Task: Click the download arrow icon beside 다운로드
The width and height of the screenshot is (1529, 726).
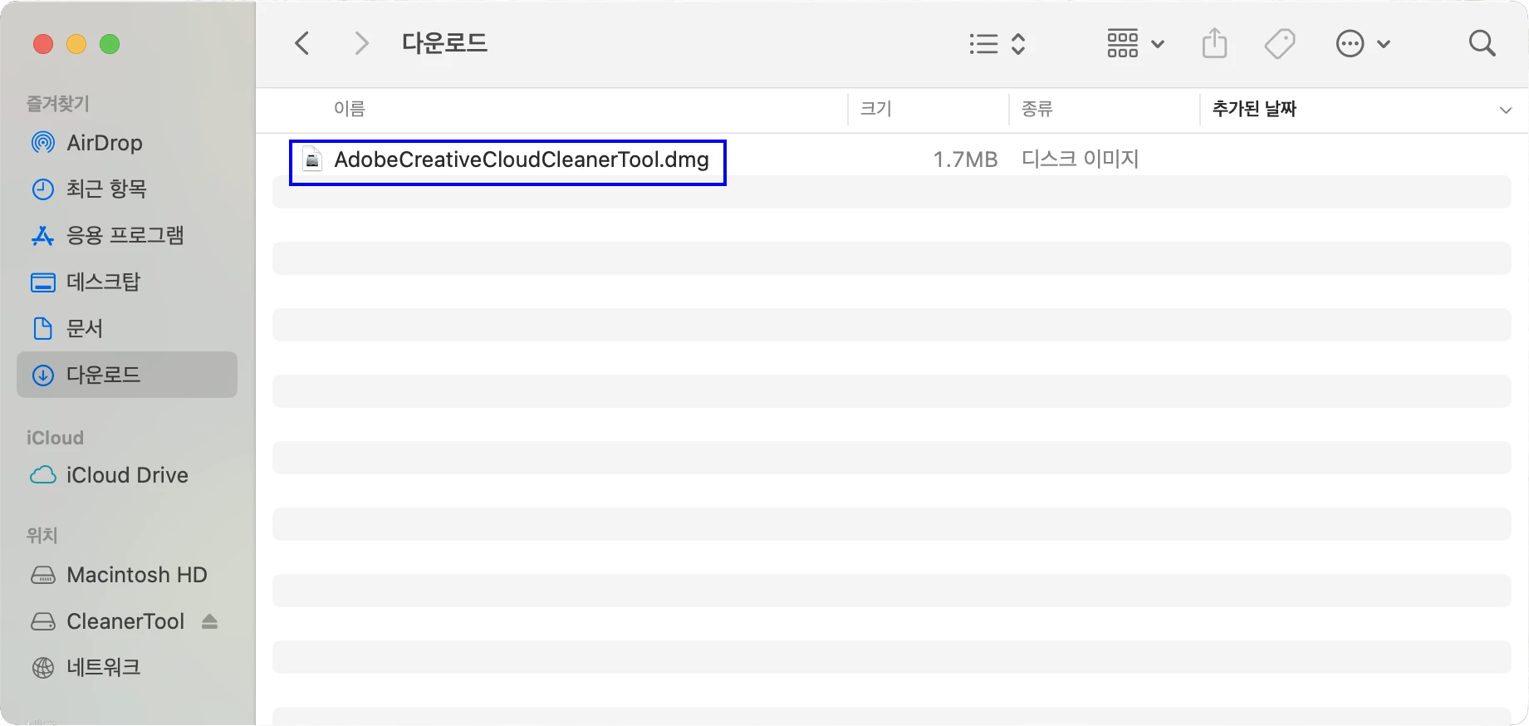Action: pos(43,375)
